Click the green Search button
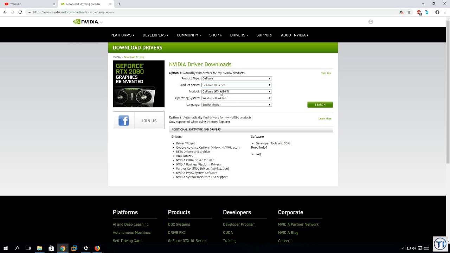Viewport: 450px width, 253px height. click(x=320, y=105)
